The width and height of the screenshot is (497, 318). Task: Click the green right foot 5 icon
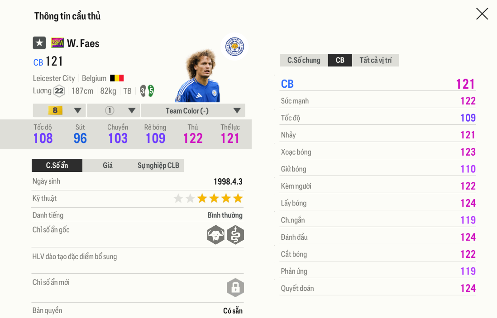(151, 90)
